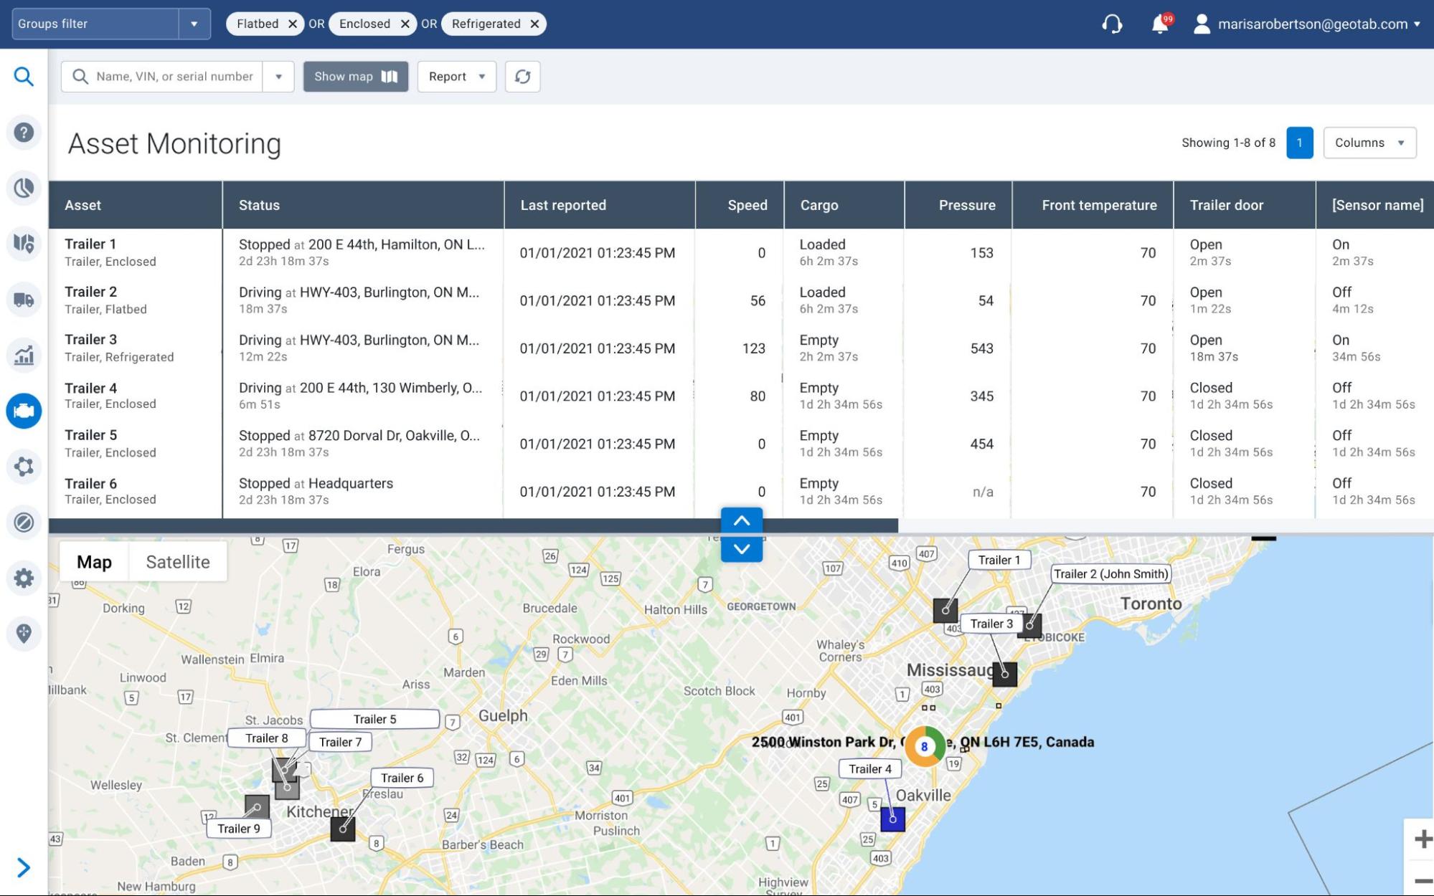Open the search panel from the sidebar
Viewport: 1434px width, 896px height.
pos(24,77)
